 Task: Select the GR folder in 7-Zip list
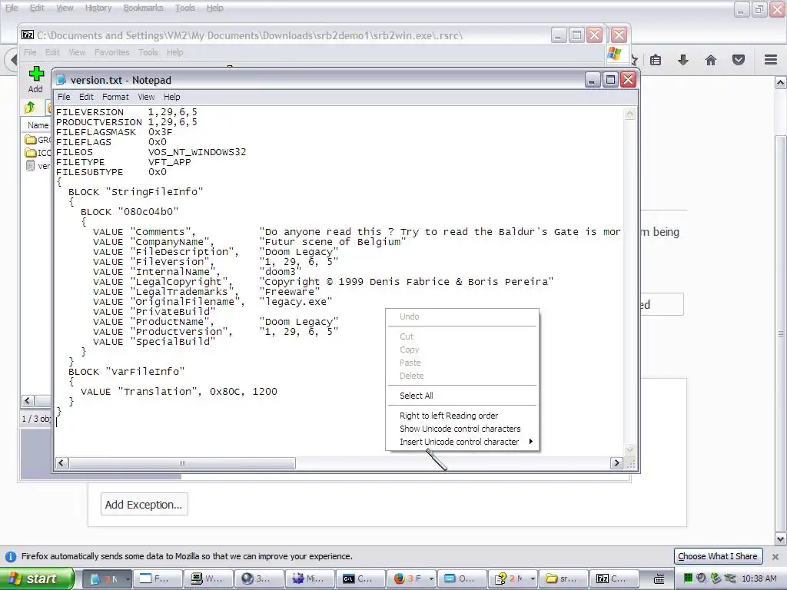38,140
